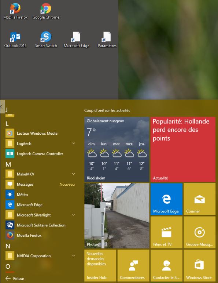Open the Contacter le Support tile
Viewport: 218px width, 283px height.
(x=166, y=265)
